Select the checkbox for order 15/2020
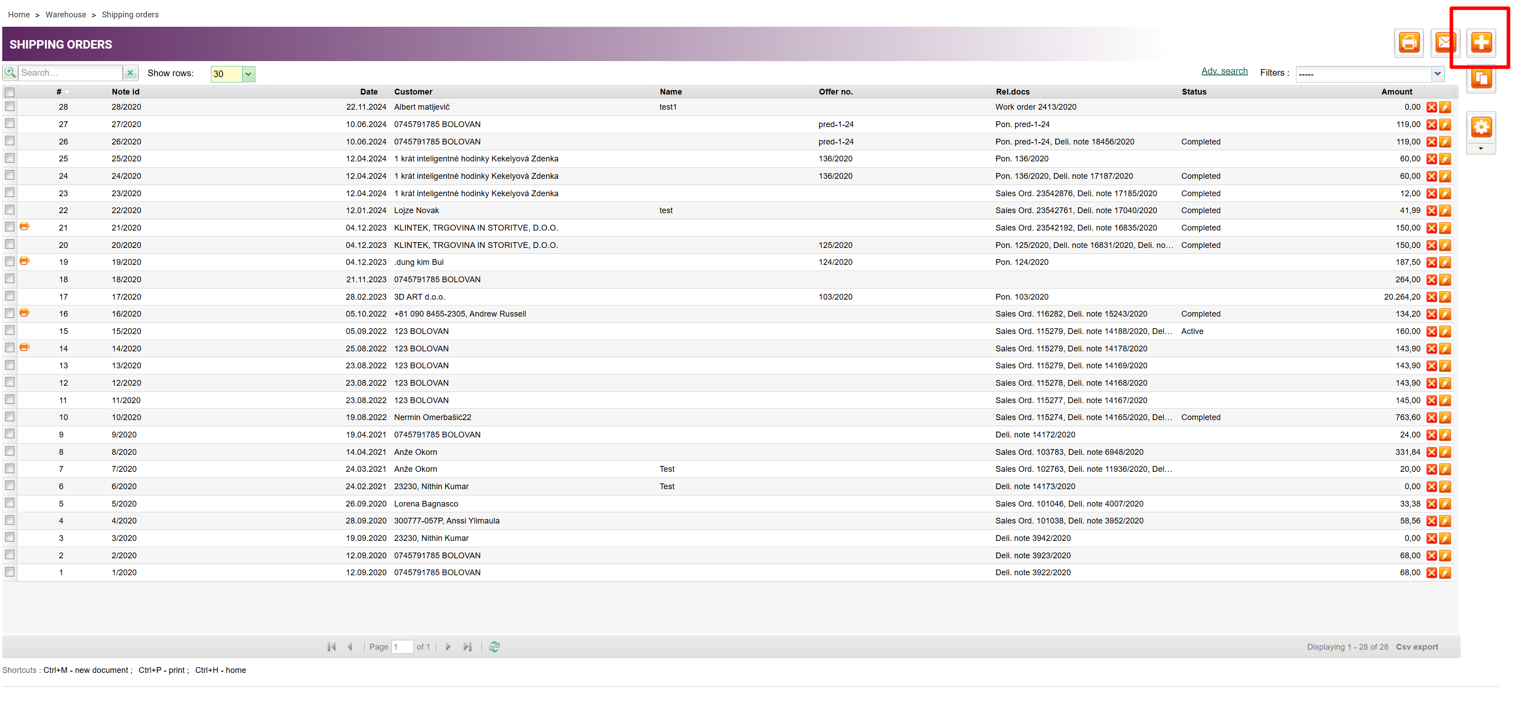 point(9,330)
